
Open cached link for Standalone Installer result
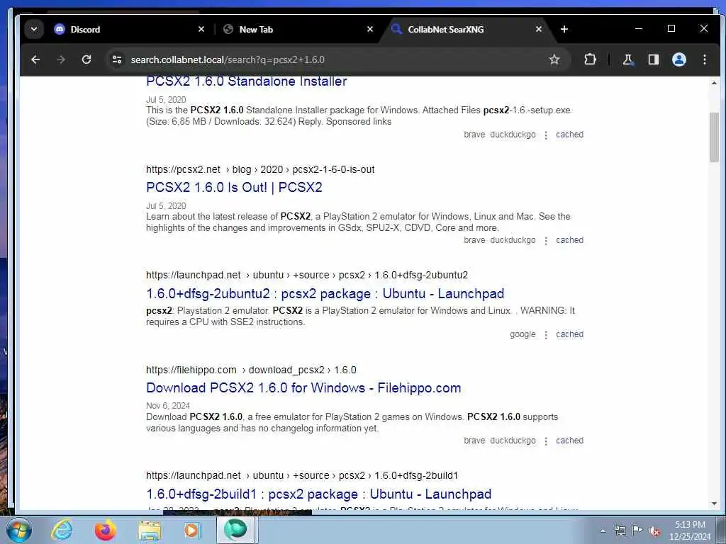[x=569, y=135]
